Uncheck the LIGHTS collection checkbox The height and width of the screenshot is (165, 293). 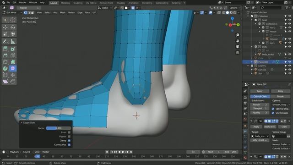[252, 66]
